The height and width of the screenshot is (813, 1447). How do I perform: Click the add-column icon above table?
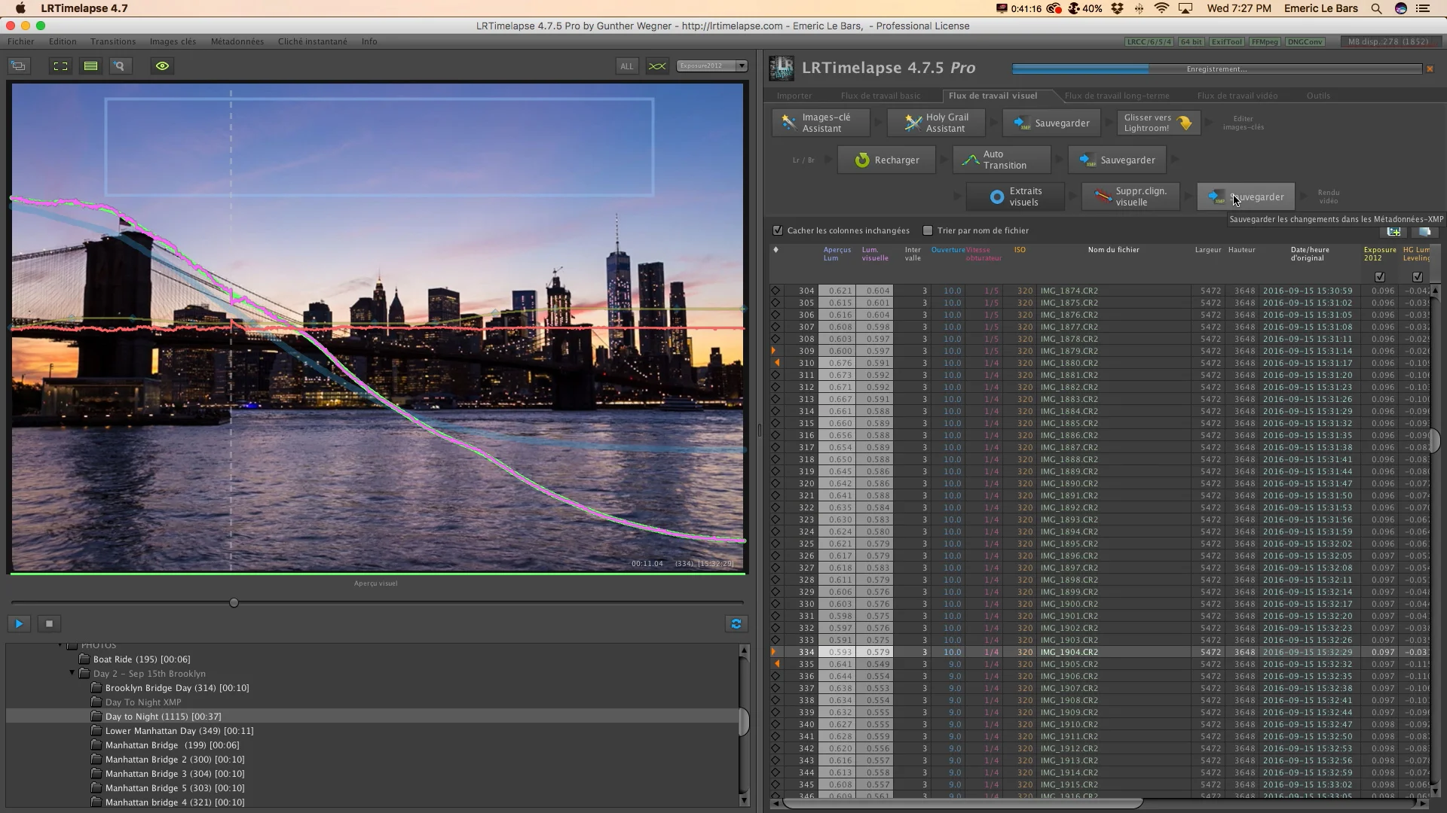pyautogui.click(x=1393, y=232)
